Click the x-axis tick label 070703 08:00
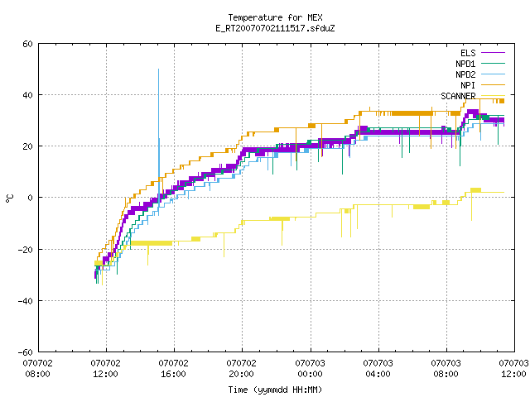The width and height of the screenshot is (530, 397). 446,369
